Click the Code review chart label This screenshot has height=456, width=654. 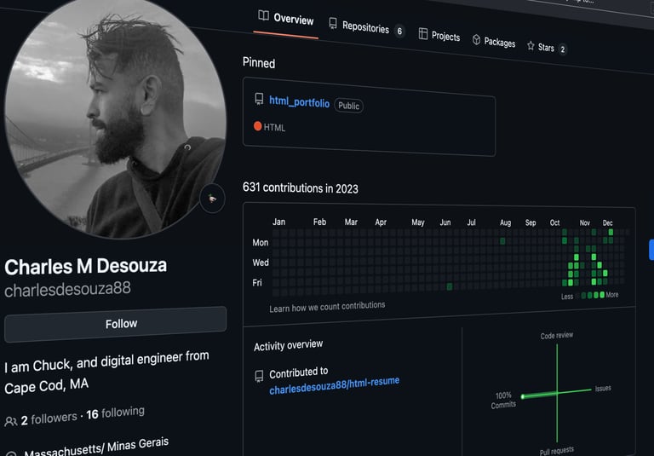[557, 336]
